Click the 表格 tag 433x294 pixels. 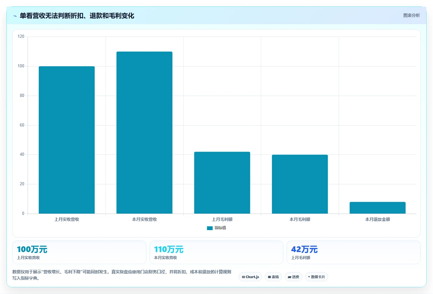(x=273, y=277)
